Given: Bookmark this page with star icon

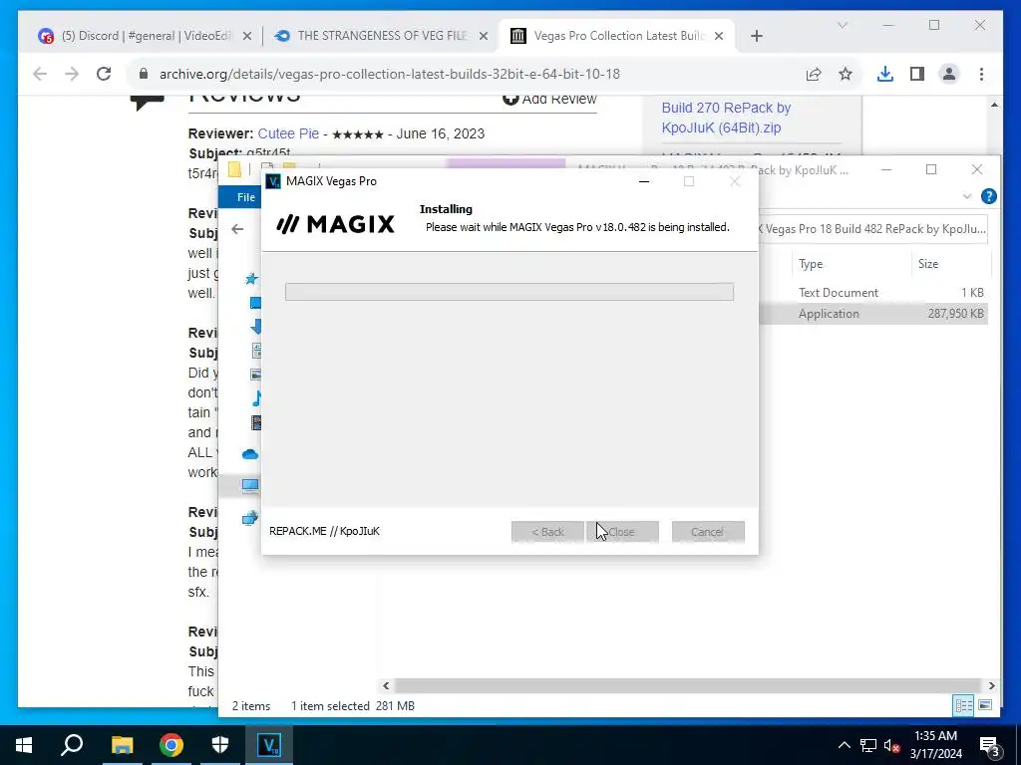Looking at the screenshot, I should click(846, 74).
